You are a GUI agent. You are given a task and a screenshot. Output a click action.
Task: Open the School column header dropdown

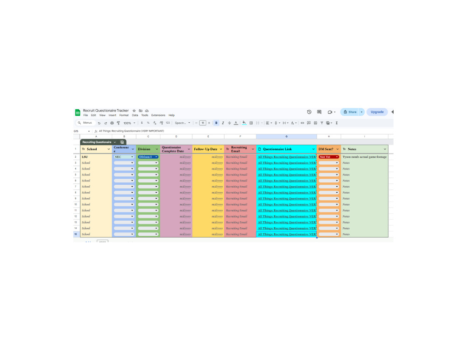click(x=109, y=149)
